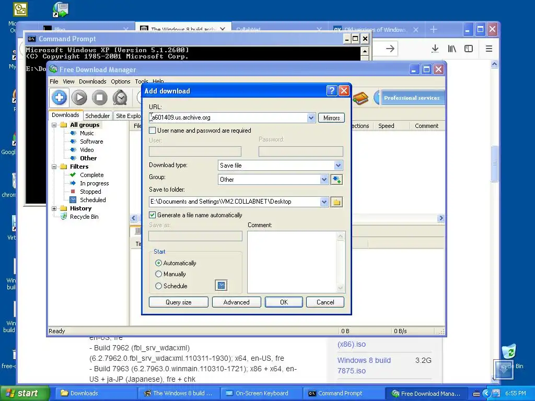
Task: Toggle the Firefox sidebar icon
Action: (x=469, y=49)
